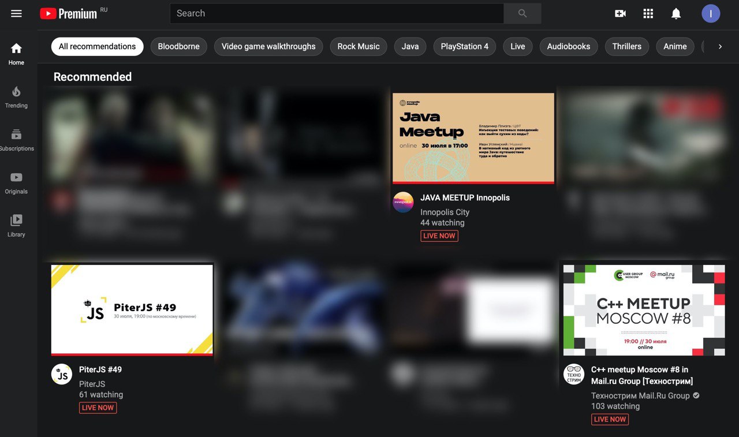Open Originals in the sidebar
The image size is (739, 437).
tap(16, 183)
